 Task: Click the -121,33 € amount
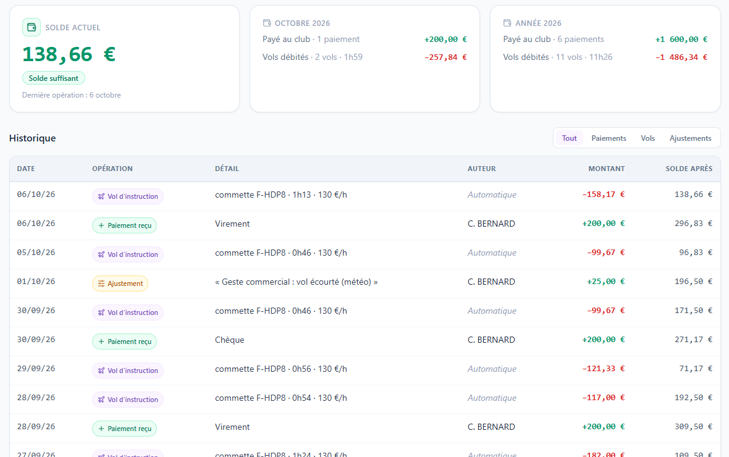point(604,369)
